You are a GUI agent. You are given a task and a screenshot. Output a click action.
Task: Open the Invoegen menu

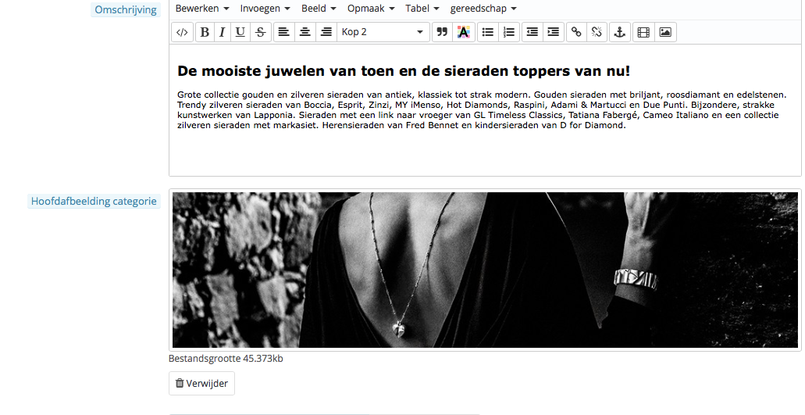[265, 9]
